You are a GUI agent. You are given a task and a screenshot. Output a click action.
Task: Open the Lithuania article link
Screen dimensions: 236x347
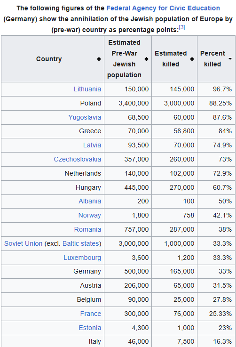(x=87, y=89)
